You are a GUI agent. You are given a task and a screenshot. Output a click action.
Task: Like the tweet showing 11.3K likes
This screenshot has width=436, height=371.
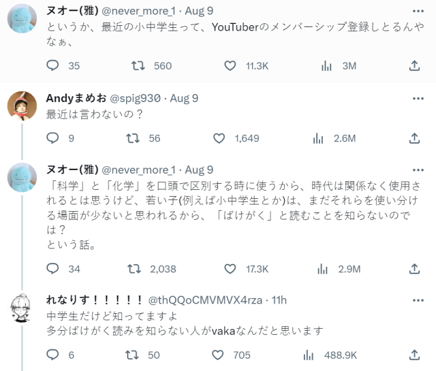(230, 66)
